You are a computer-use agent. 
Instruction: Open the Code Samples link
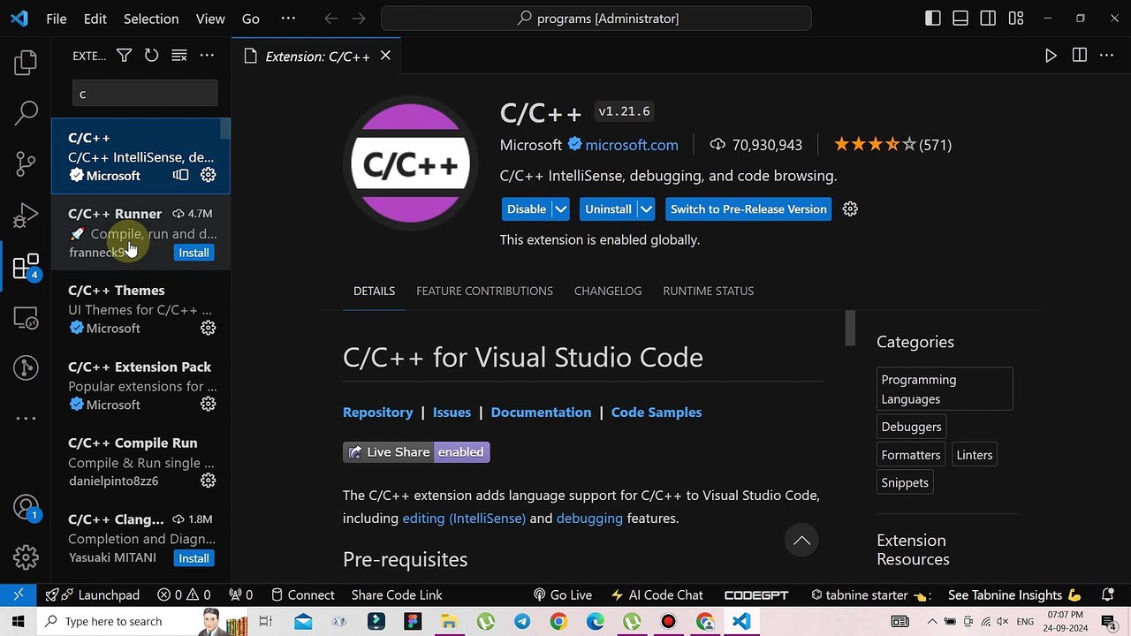click(657, 413)
